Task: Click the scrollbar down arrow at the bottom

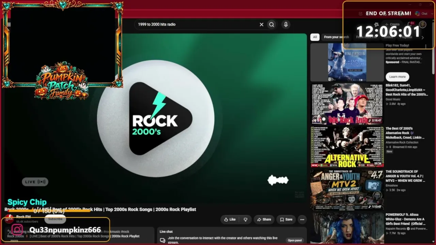Action: pyautogui.click(x=433, y=242)
